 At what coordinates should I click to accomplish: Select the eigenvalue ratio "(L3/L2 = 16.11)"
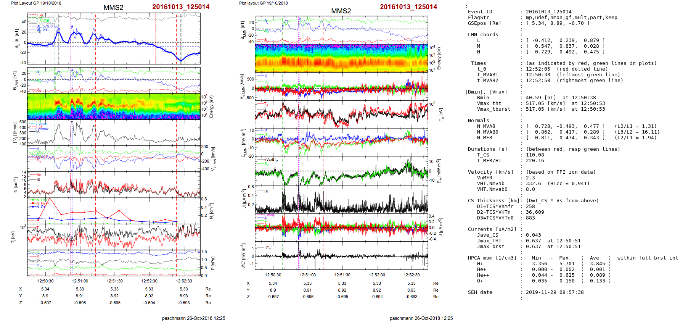click(x=637, y=132)
